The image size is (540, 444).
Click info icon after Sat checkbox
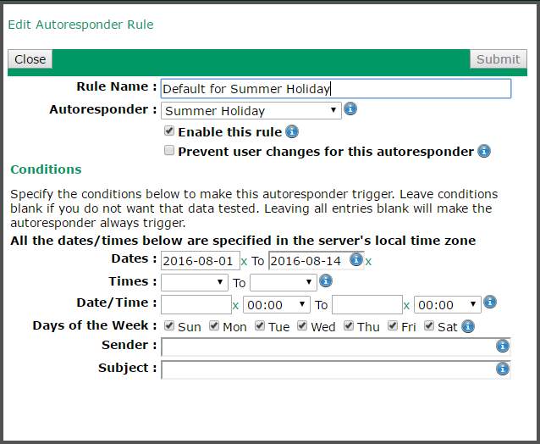(x=468, y=326)
